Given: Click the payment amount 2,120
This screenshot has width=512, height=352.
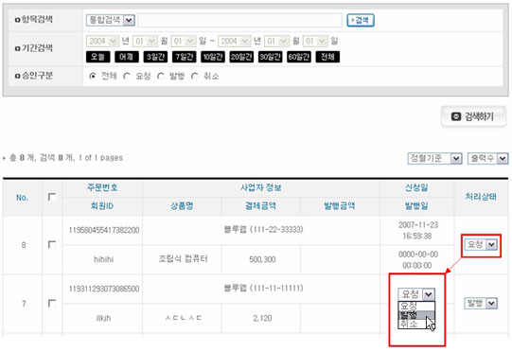Looking at the screenshot, I should coord(262,318).
